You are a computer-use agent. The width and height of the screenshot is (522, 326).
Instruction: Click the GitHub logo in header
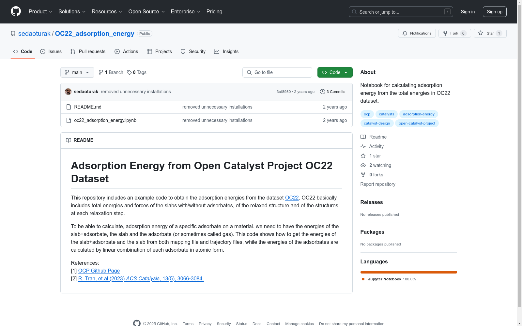[16, 11]
